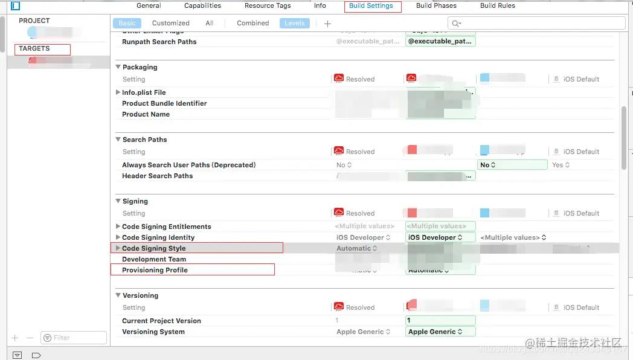The image size is (633, 360).
Task: Expand the Code Signing Entitlements row
Action: coord(118,227)
